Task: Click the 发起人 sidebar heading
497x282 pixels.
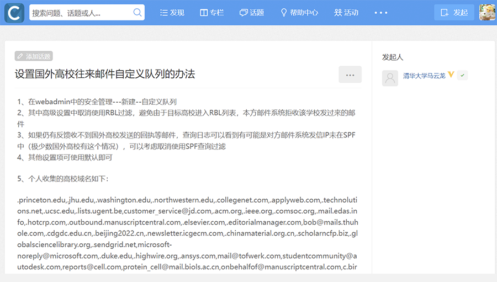Action: (393, 57)
